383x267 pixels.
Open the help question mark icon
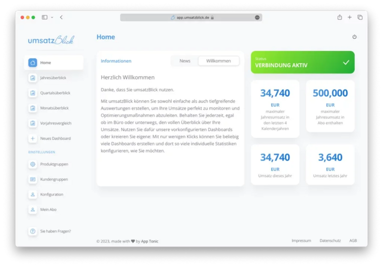click(x=33, y=231)
